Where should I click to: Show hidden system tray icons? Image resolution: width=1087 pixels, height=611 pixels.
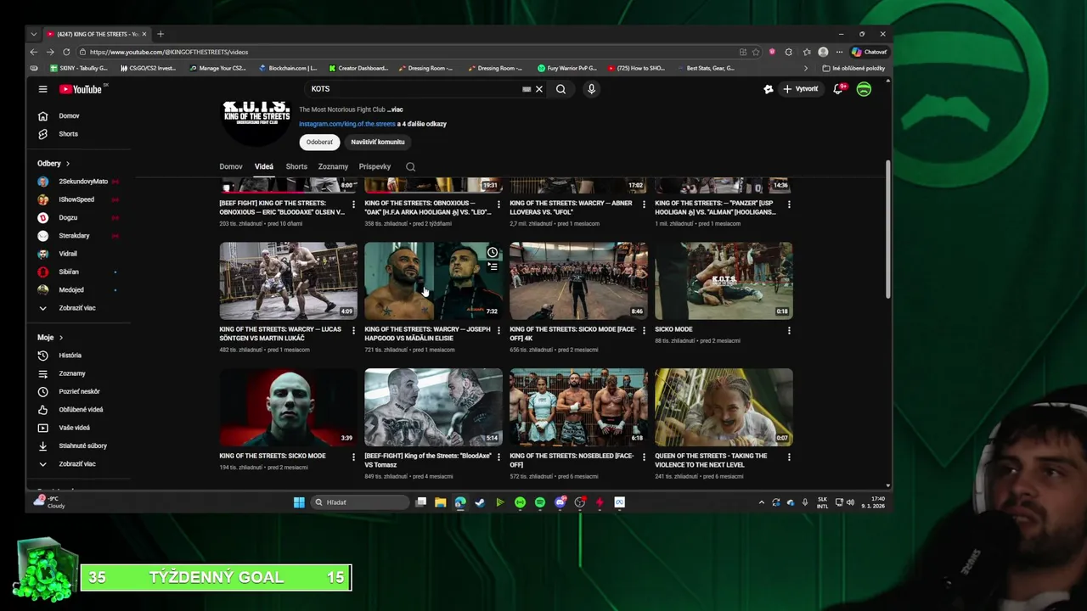coord(761,502)
